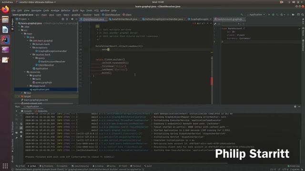Collapse the main folder in tree

coord(22,34)
